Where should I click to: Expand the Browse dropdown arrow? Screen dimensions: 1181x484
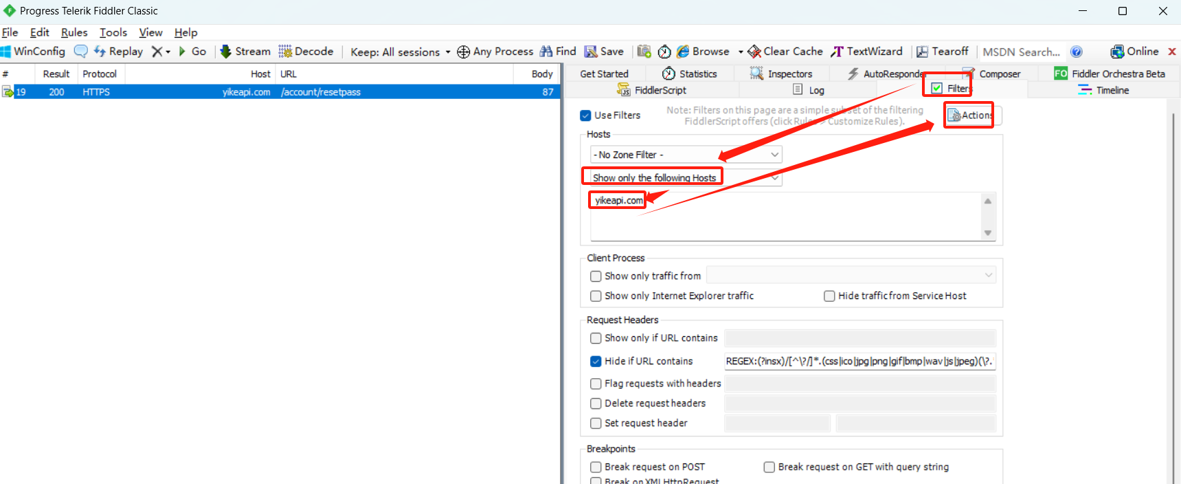(x=741, y=52)
